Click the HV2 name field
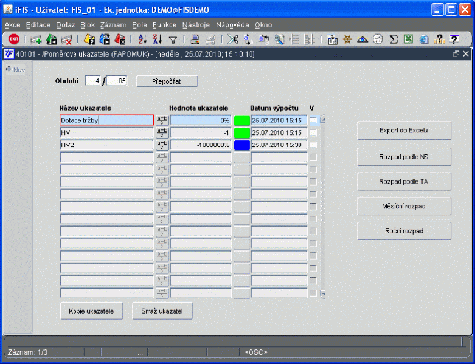Viewport: 475px width, 364px height. coord(106,145)
